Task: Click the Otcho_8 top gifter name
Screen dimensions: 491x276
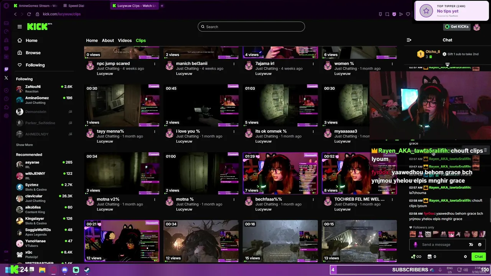Action: (x=433, y=52)
